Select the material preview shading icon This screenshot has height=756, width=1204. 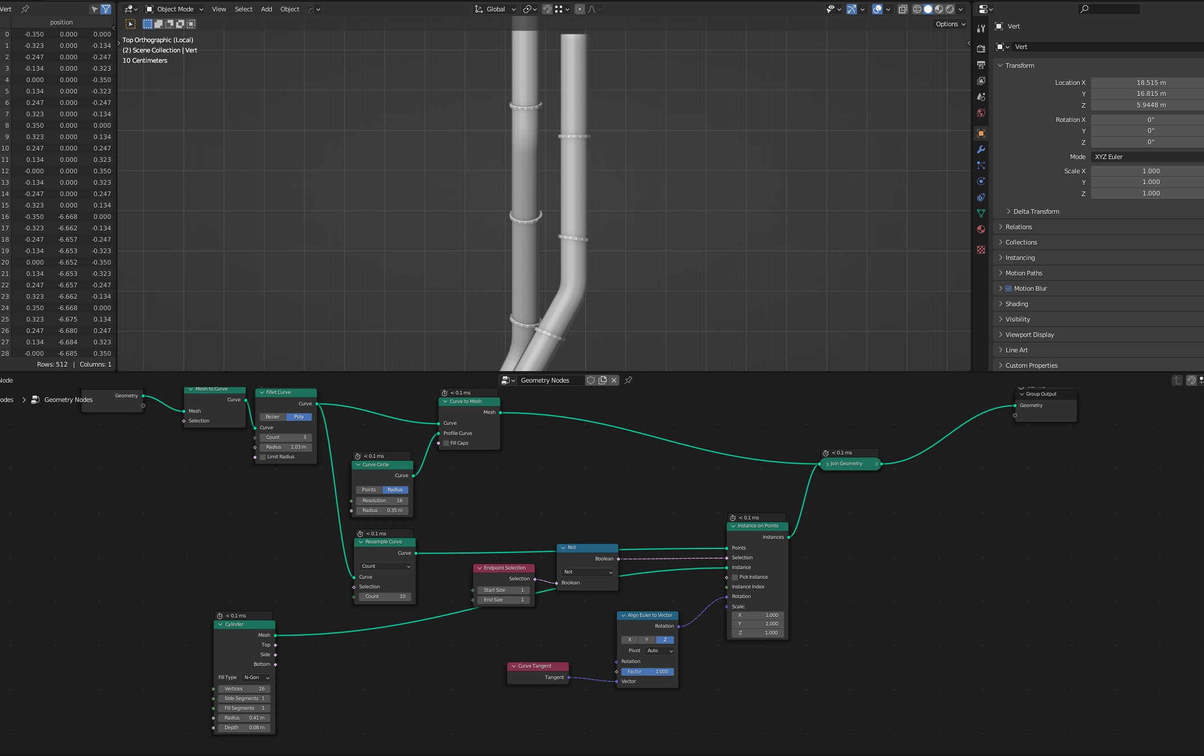(x=939, y=9)
